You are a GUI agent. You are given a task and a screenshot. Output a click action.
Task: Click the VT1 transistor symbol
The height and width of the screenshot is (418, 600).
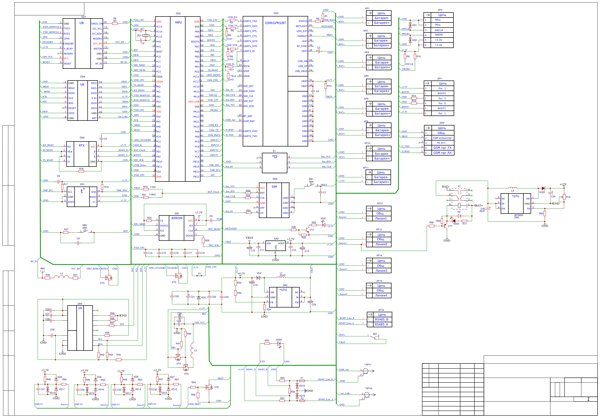[307, 230]
